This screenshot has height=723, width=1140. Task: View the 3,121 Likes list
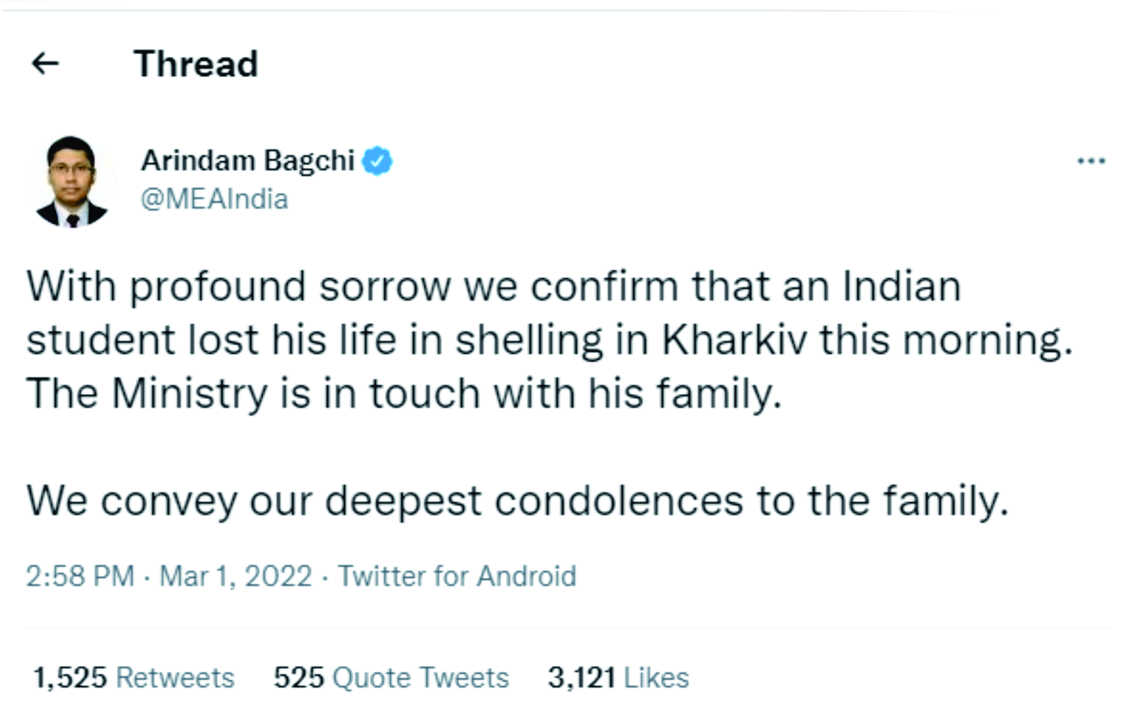(x=618, y=677)
